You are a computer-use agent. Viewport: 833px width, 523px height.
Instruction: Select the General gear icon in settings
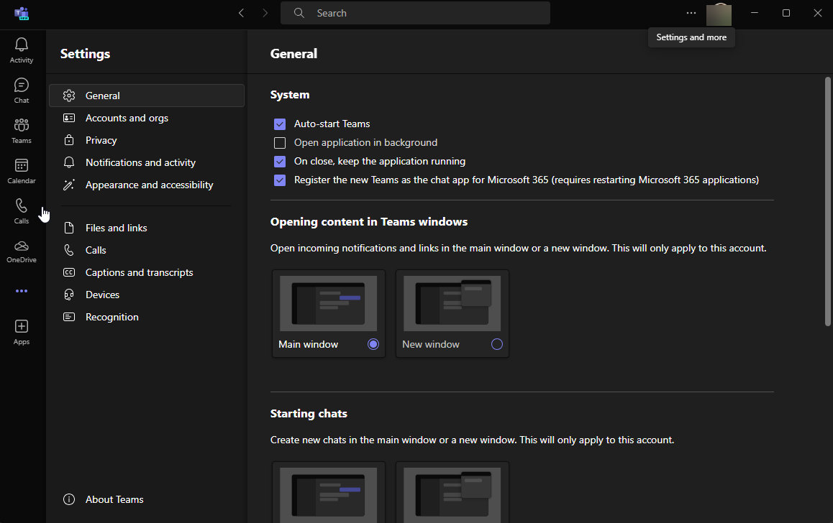pyautogui.click(x=69, y=96)
